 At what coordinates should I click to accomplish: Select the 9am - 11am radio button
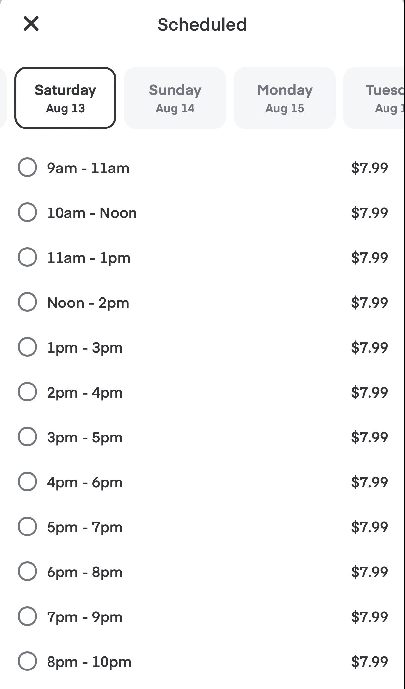point(27,168)
